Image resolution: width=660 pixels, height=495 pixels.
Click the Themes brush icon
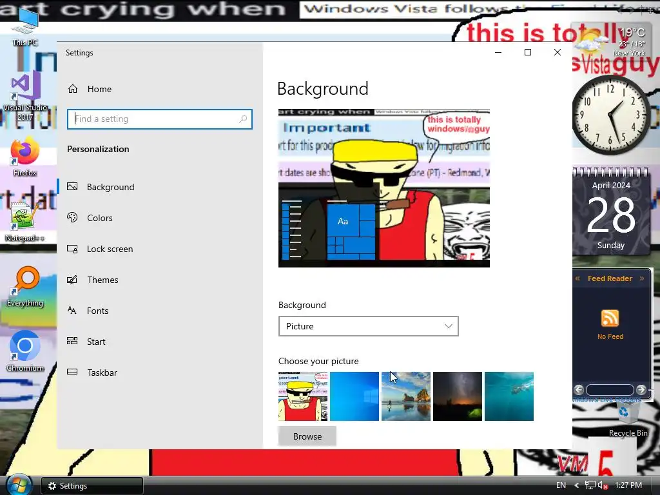(72, 280)
